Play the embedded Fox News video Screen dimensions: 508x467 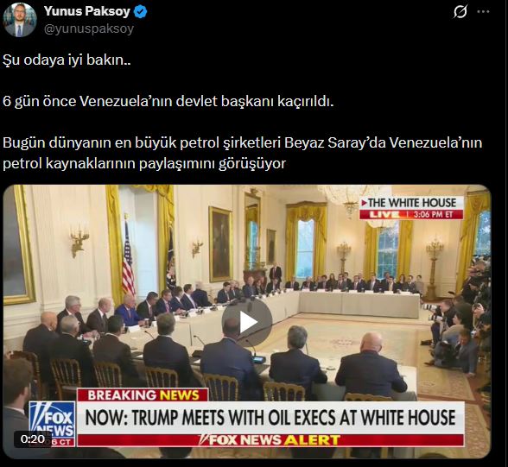click(x=247, y=322)
